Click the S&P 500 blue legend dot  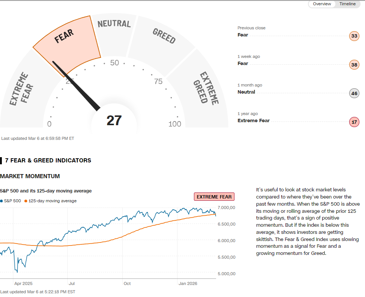(x=2, y=201)
